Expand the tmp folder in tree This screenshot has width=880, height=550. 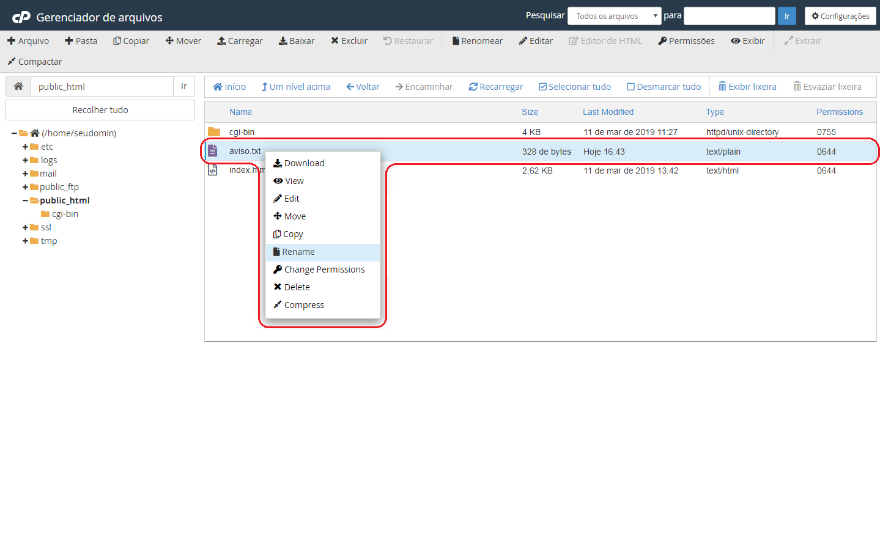25,241
